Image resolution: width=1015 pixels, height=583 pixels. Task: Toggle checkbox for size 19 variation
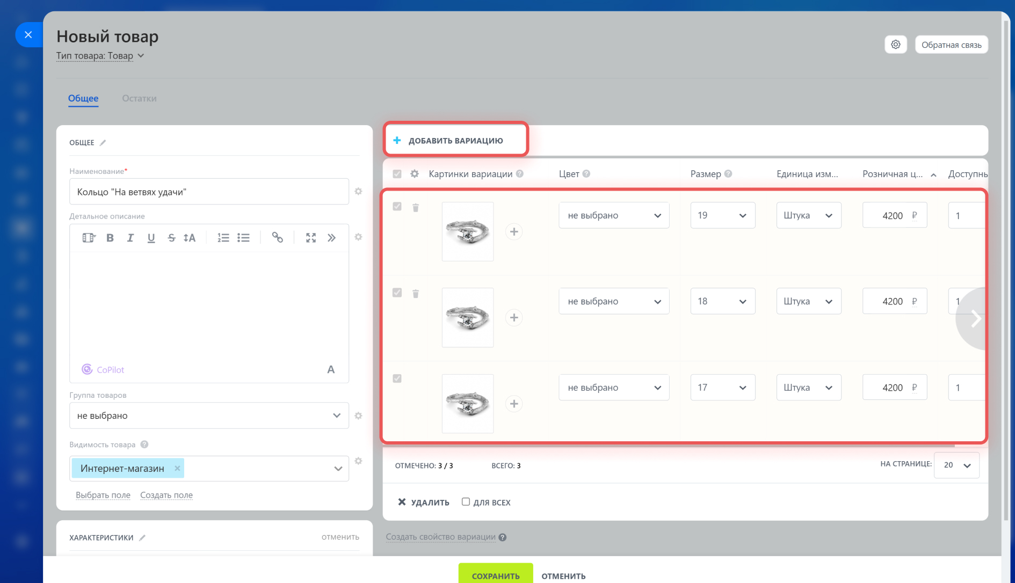point(397,206)
